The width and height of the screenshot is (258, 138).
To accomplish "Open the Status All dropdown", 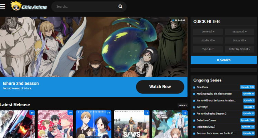I will click(239, 40).
